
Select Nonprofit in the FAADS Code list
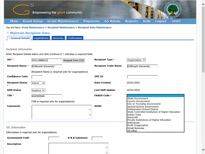click(x=133, y=117)
